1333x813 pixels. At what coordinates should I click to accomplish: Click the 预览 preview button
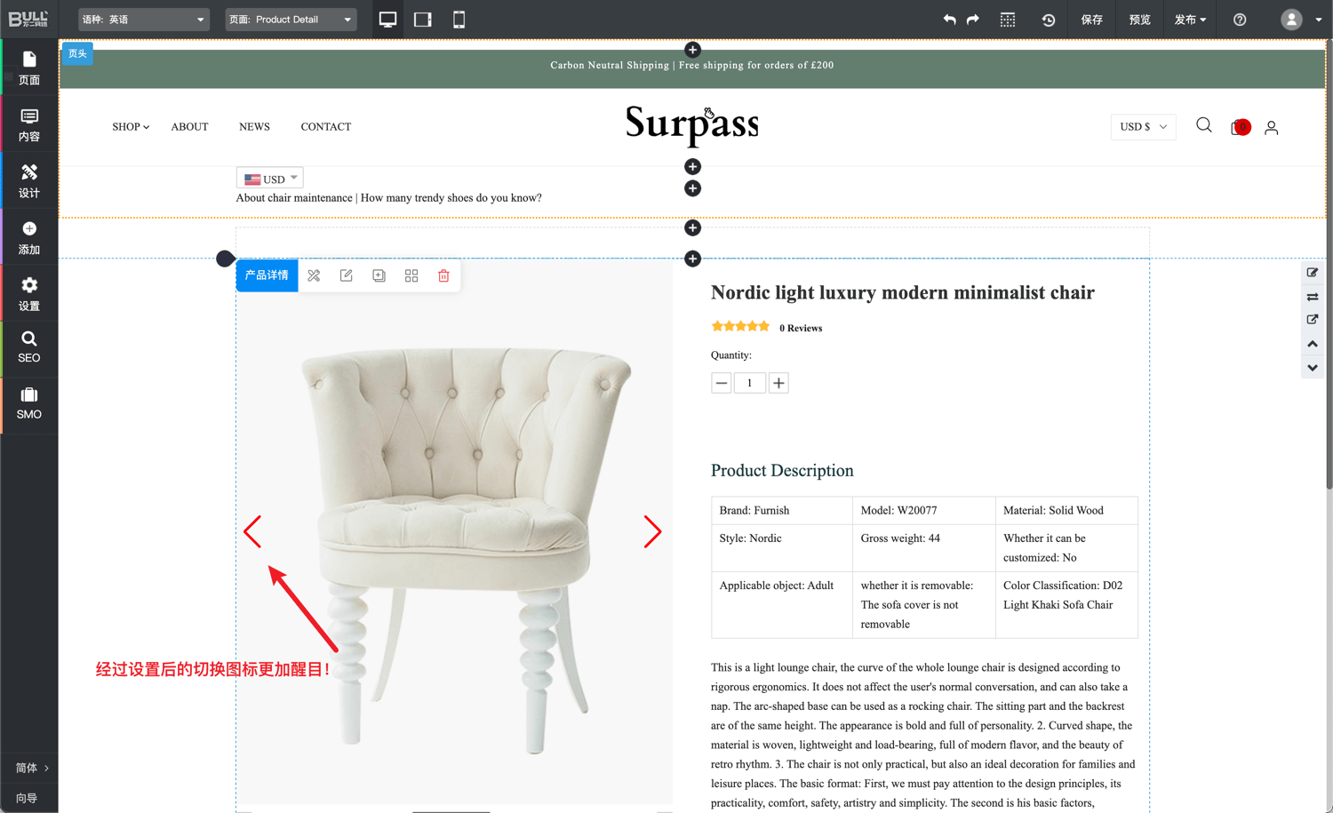coord(1139,20)
